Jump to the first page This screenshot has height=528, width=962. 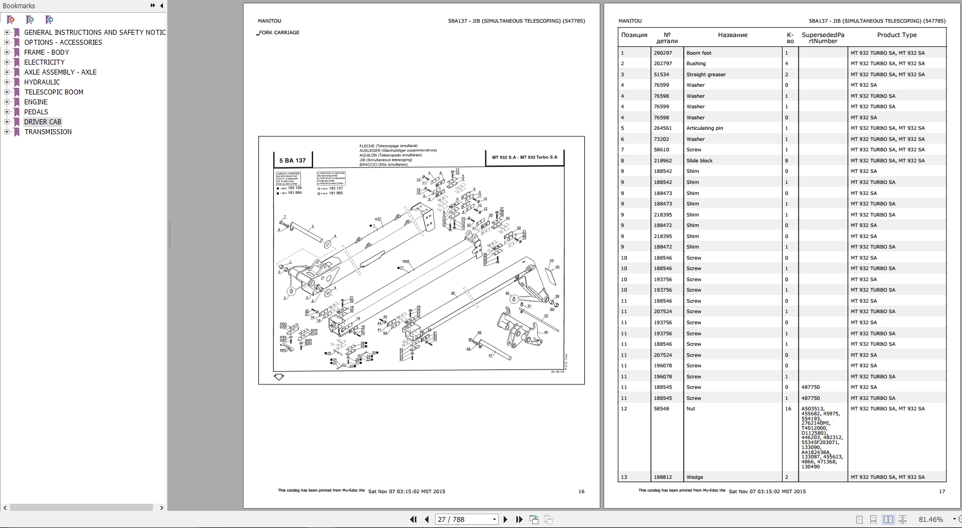pos(413,519)
